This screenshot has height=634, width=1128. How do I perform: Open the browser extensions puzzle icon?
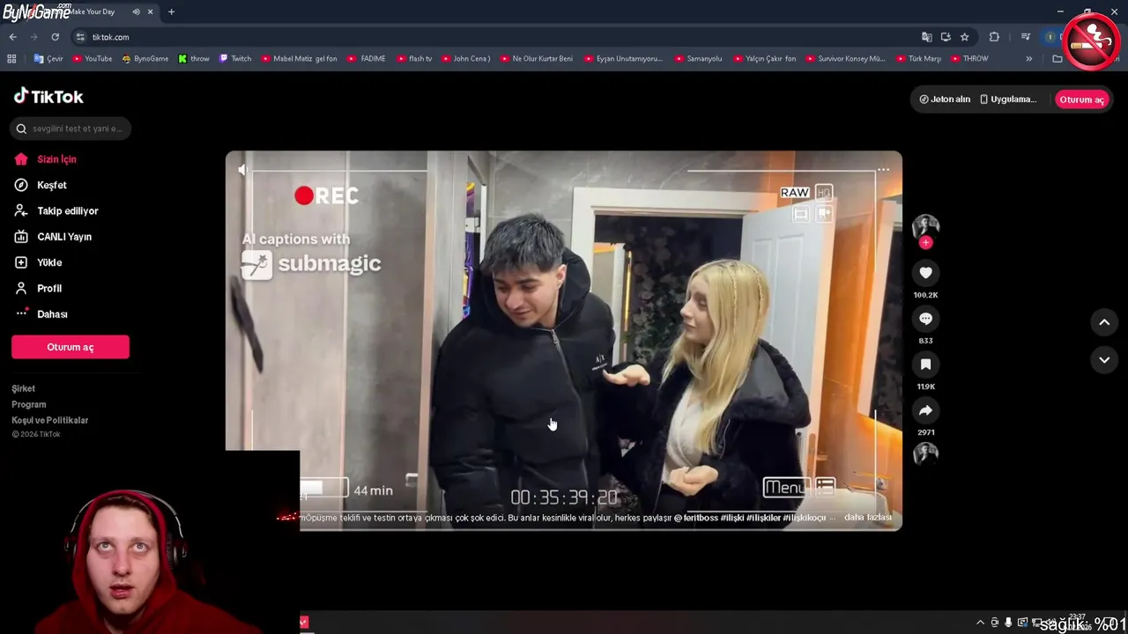coord(994,37)
